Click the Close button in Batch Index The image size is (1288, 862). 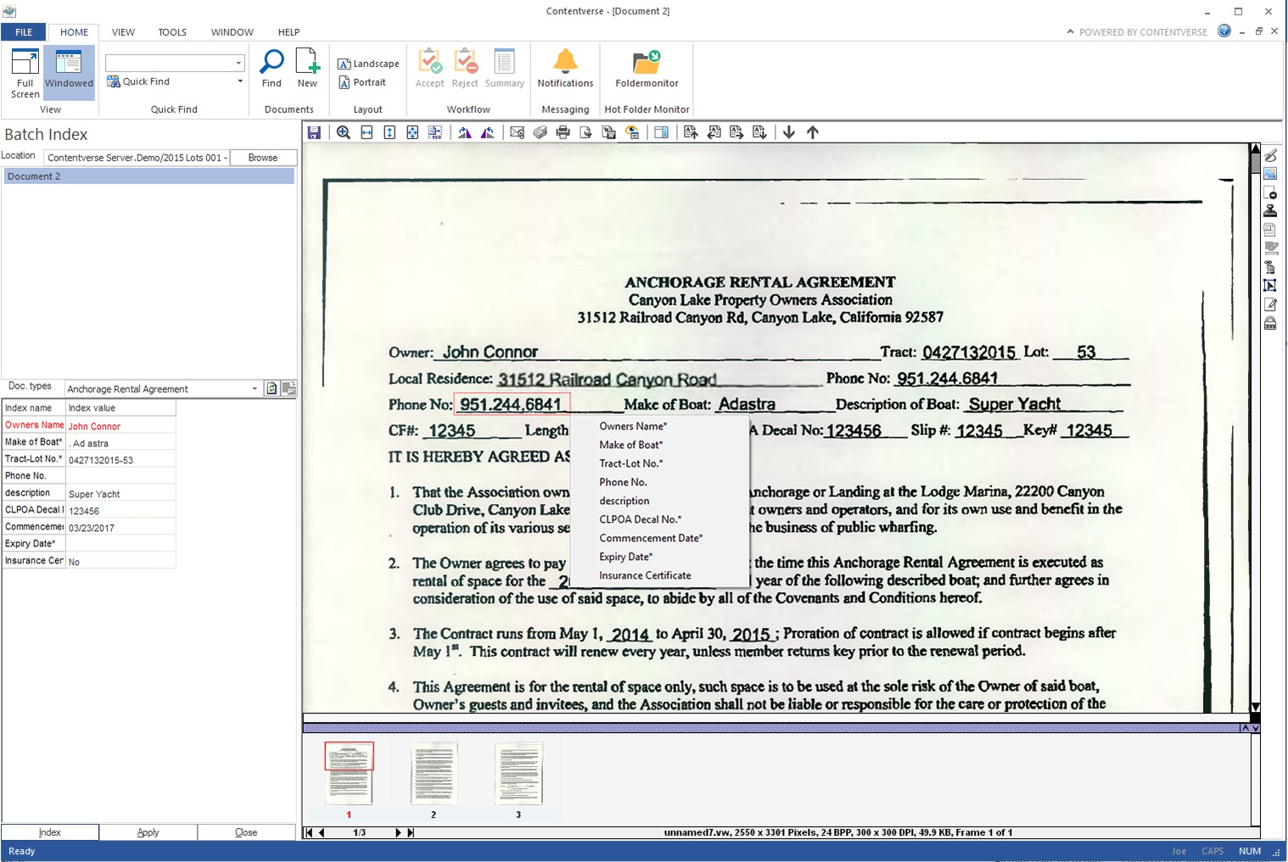pos(246,832)
